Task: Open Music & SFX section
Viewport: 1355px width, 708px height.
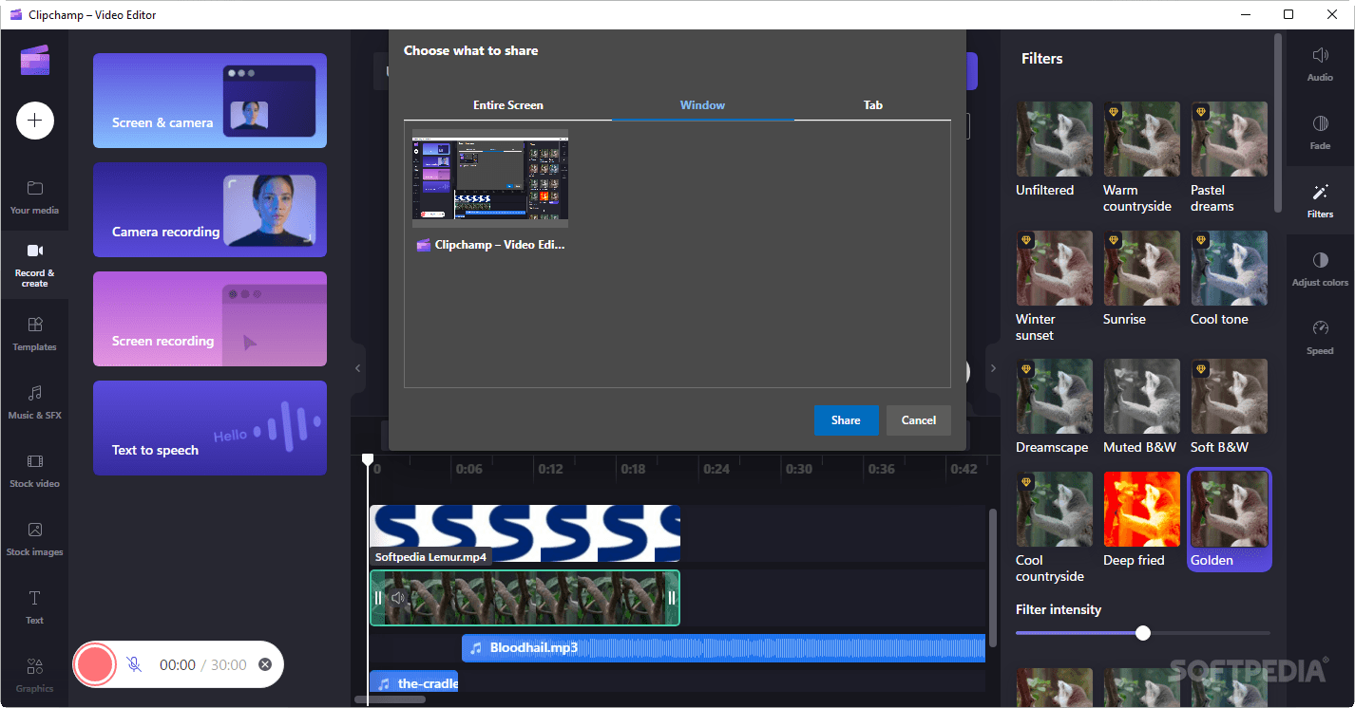Action: [x=34, y=401]
